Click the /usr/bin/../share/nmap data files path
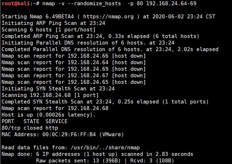Screen dimensions: 232x164 point(105,147)
